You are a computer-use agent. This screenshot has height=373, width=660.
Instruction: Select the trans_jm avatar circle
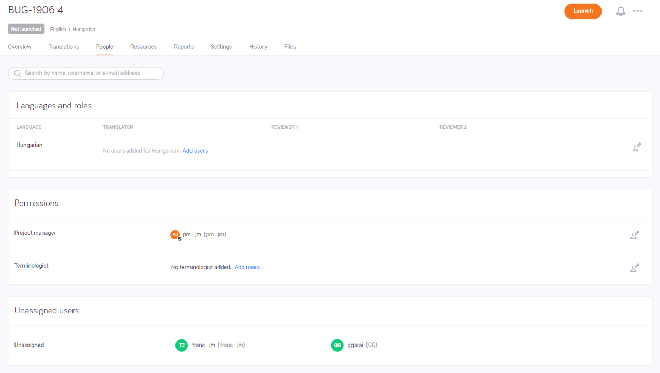coord(182,345)
